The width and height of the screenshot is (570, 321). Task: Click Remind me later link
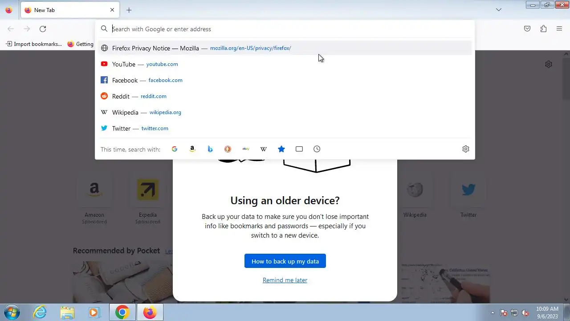click(285, 280)
